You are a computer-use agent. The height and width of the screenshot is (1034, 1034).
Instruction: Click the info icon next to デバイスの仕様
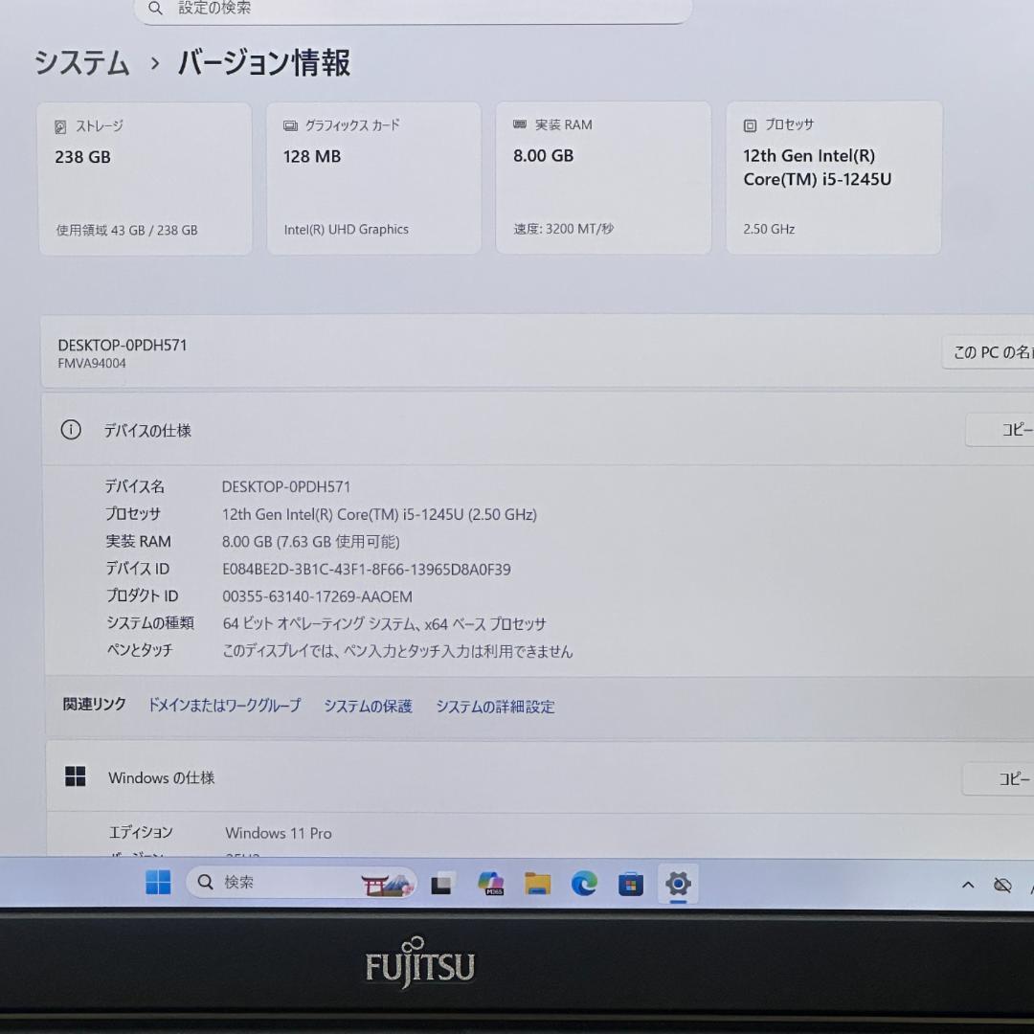pos(70,430)
